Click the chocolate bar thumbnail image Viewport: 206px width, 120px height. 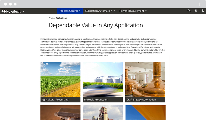click(61, 113)
